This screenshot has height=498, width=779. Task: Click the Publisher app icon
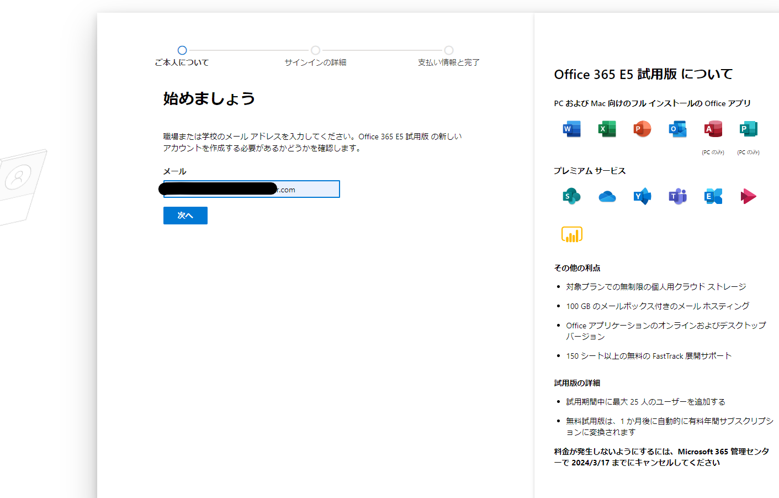coord(748,129)
